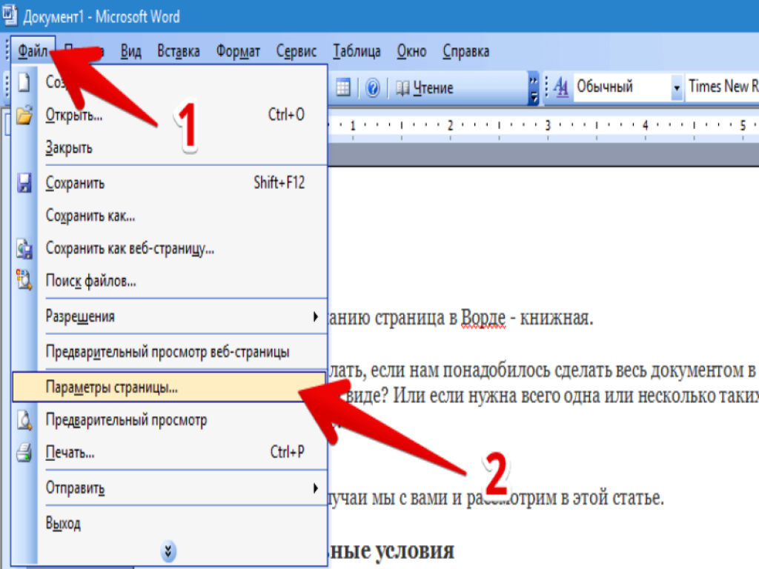The image size is (759, 569).
Task: Choose Предварительный просмотр print preview entry
Action: pos(170,420)
